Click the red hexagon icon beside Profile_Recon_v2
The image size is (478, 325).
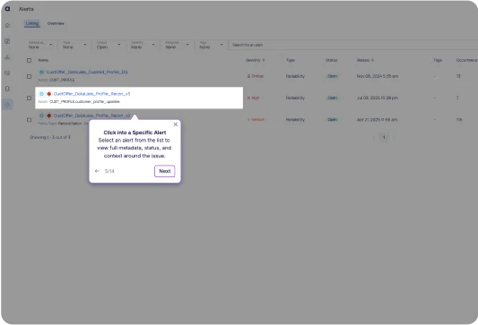pyautogui.click(x=48, y=115)
